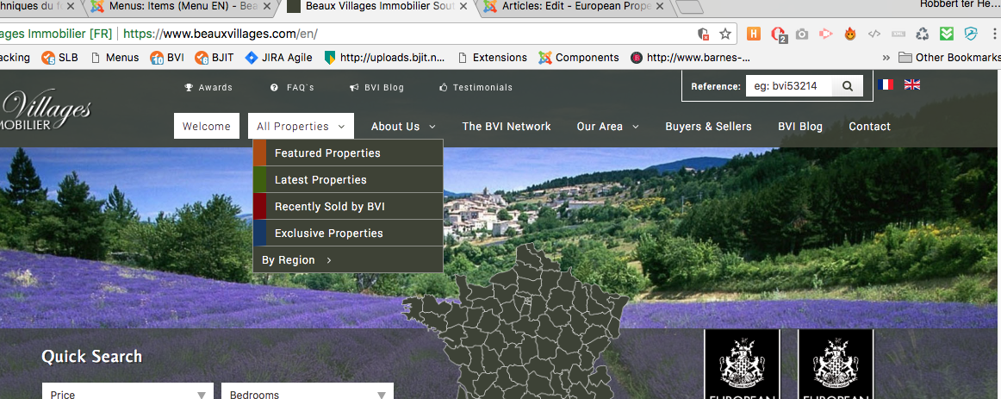
Task: Click the reference search magnifier button
Action: pos(848,86)
